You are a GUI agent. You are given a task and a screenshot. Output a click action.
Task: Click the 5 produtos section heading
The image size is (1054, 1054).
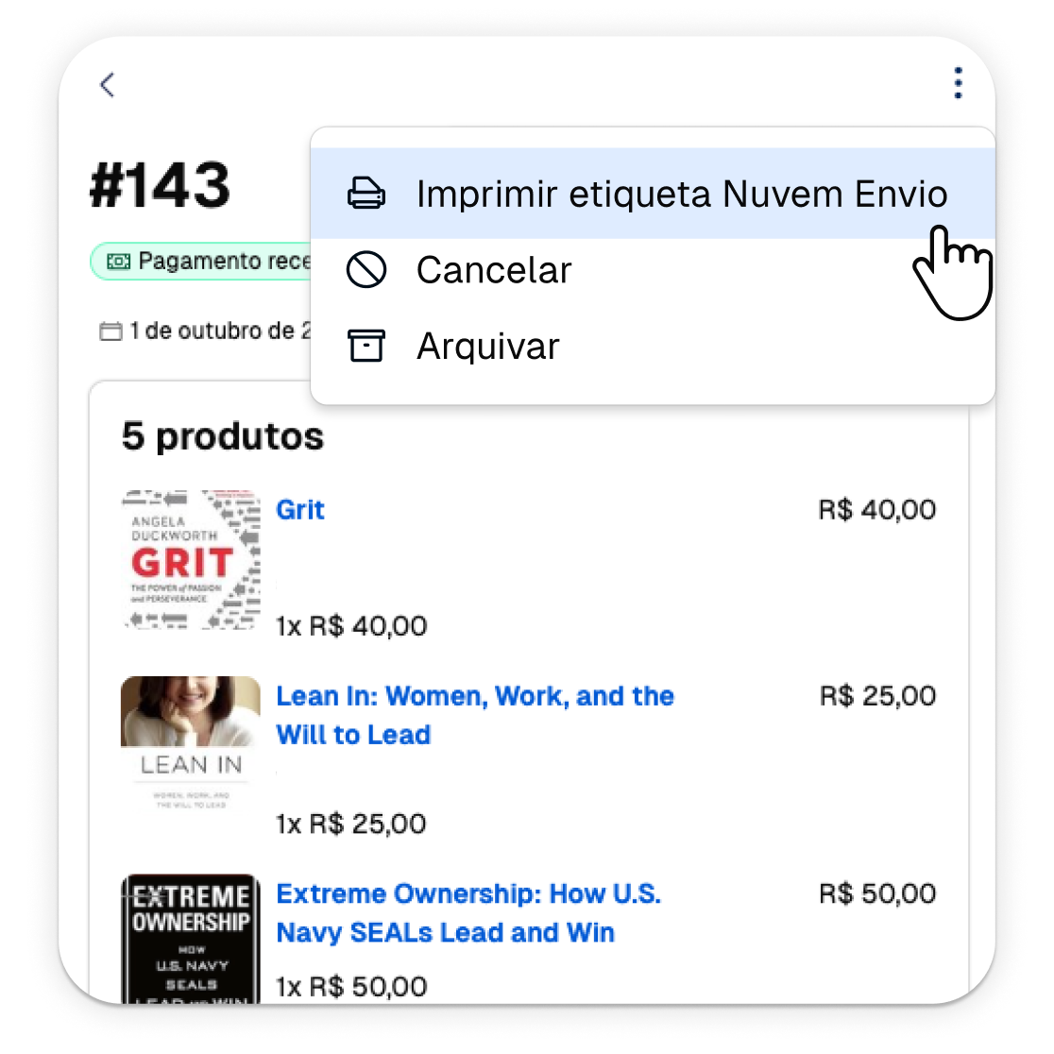tap(223, 437)
